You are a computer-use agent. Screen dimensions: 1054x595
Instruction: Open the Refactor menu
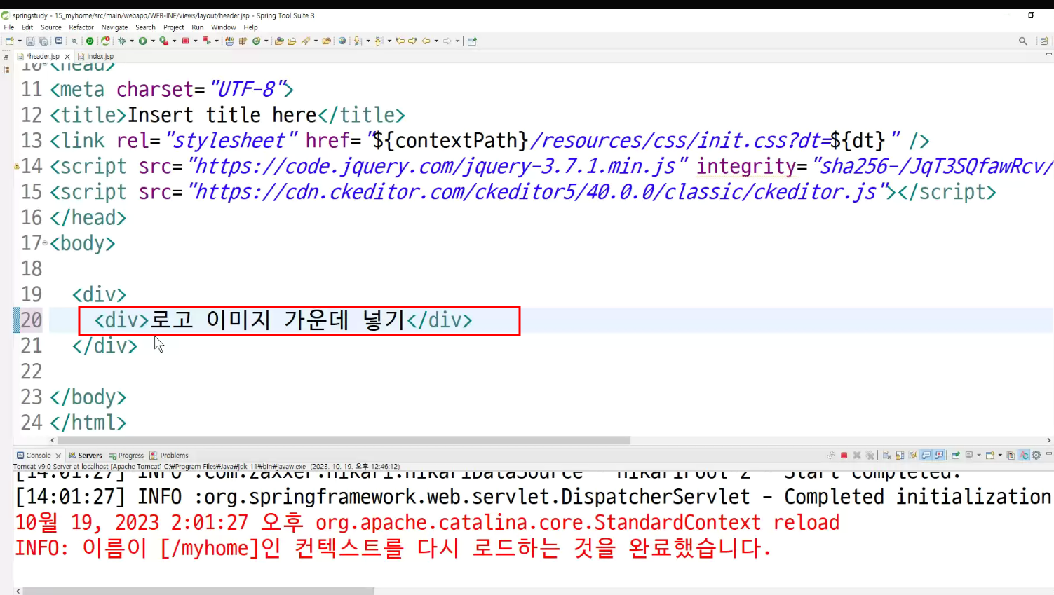coord(81,27)
